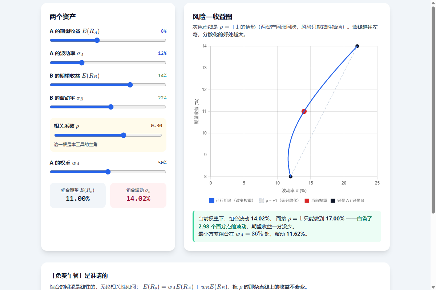Click the 22% value of B volatility
The image size is (436, 290).
click(162, 98)
